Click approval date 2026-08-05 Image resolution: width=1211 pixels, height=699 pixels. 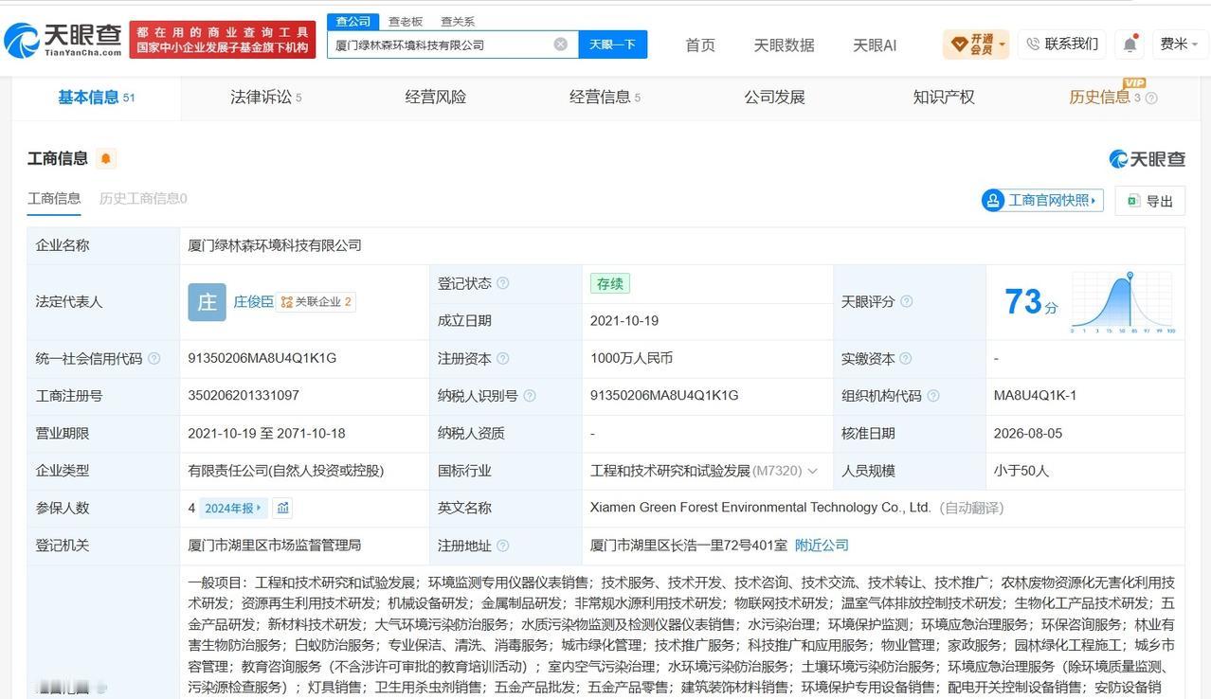1028,433
